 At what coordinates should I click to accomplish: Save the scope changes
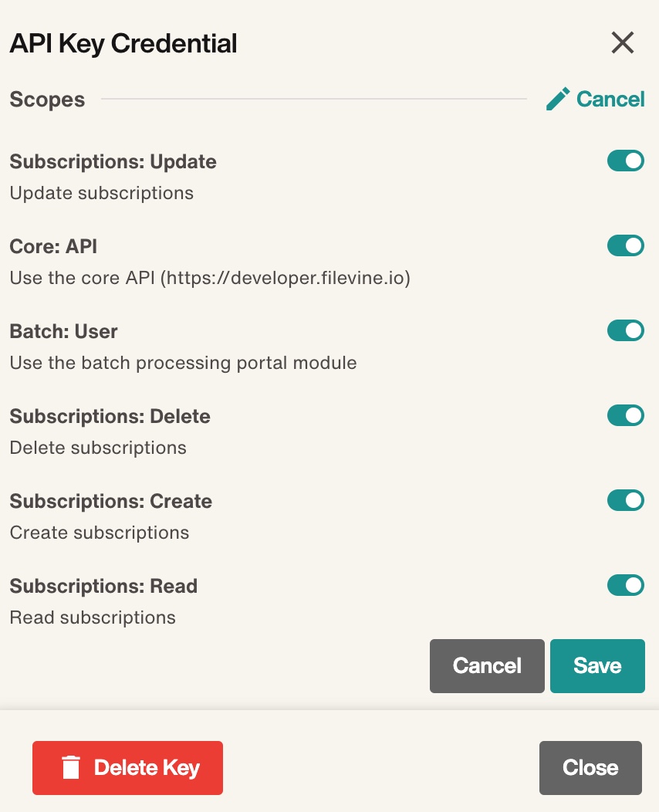click(597, 666)
